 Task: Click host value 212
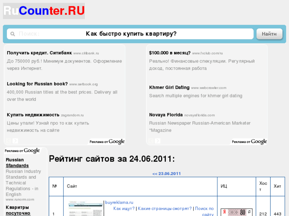click(x=263, y=214)
